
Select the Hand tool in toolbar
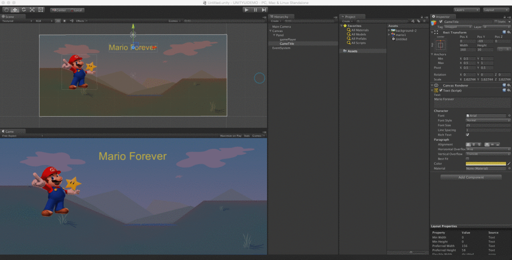[x=6, y=10]
